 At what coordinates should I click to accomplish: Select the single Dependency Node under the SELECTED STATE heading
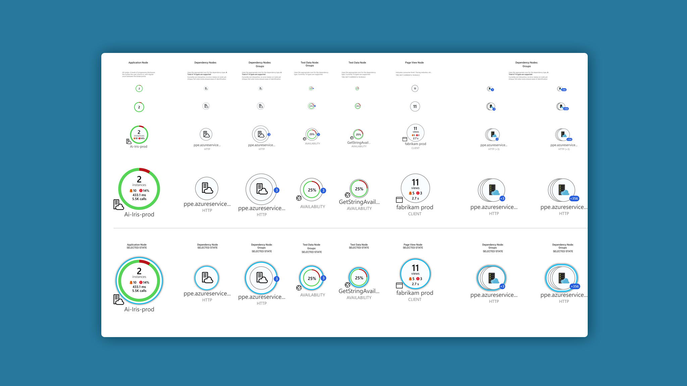pyautogui.click(x=207, y=278)
